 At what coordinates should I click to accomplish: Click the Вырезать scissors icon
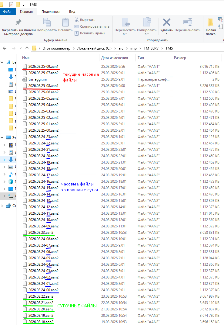tap(77, 20)
